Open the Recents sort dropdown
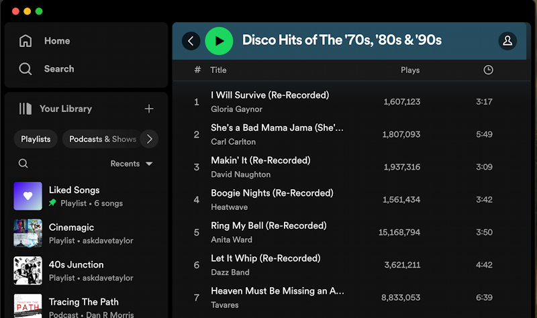This screenshot has height=318, width=537. [x=132, y=164]
